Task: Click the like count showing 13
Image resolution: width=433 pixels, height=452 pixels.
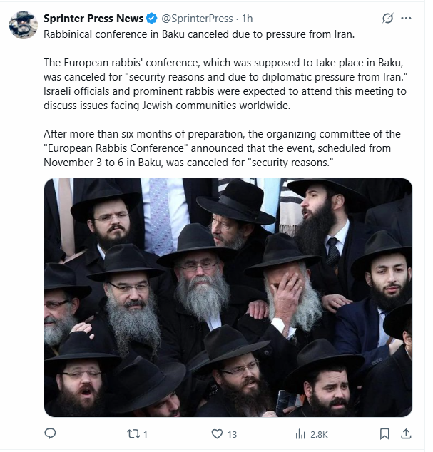Action: 232,434
